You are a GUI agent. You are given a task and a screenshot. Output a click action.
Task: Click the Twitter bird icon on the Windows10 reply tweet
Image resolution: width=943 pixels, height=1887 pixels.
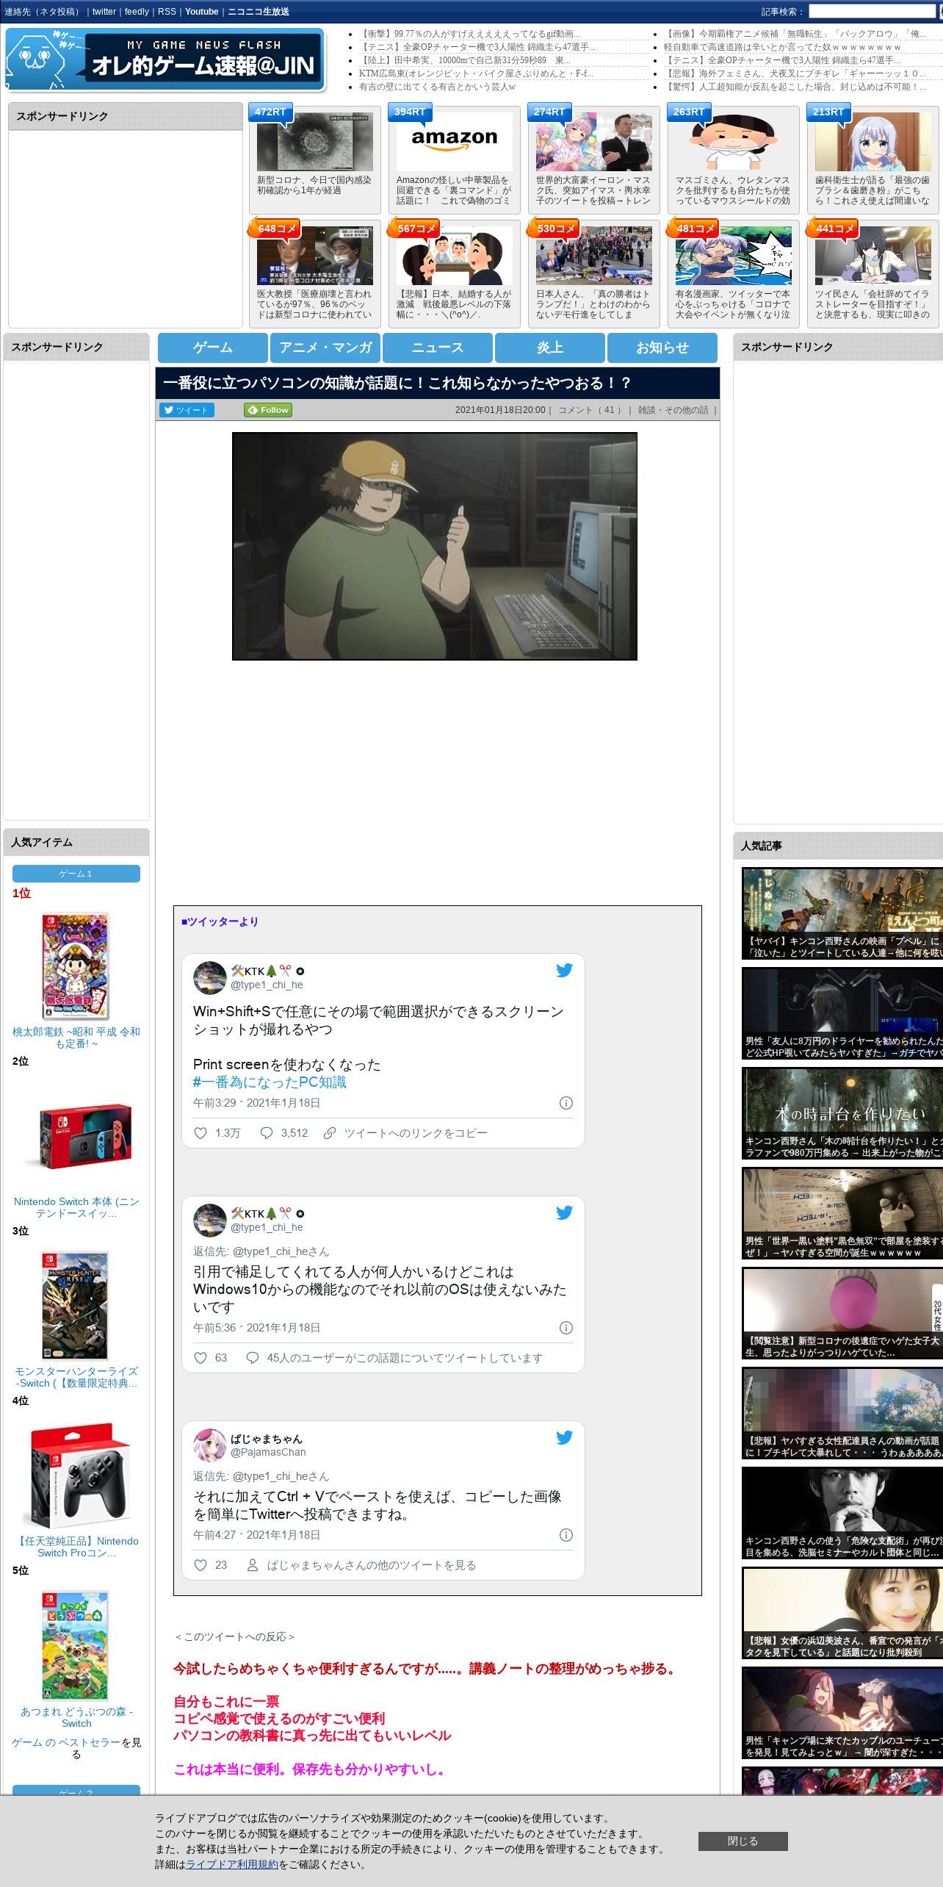pyautogui.click(x=564, y=1212)
